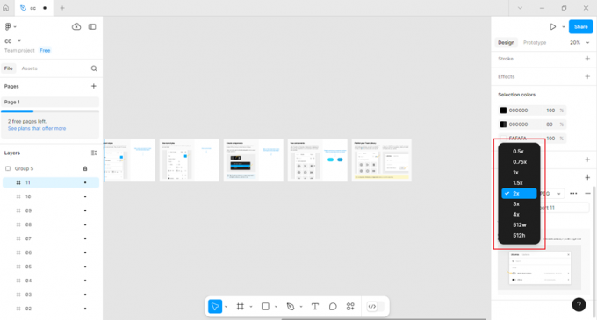Image resolution: width=597 pixels, height=320 pixels.
Task: Toggle visibility dot for layer 10
Action: coord(85,196)
